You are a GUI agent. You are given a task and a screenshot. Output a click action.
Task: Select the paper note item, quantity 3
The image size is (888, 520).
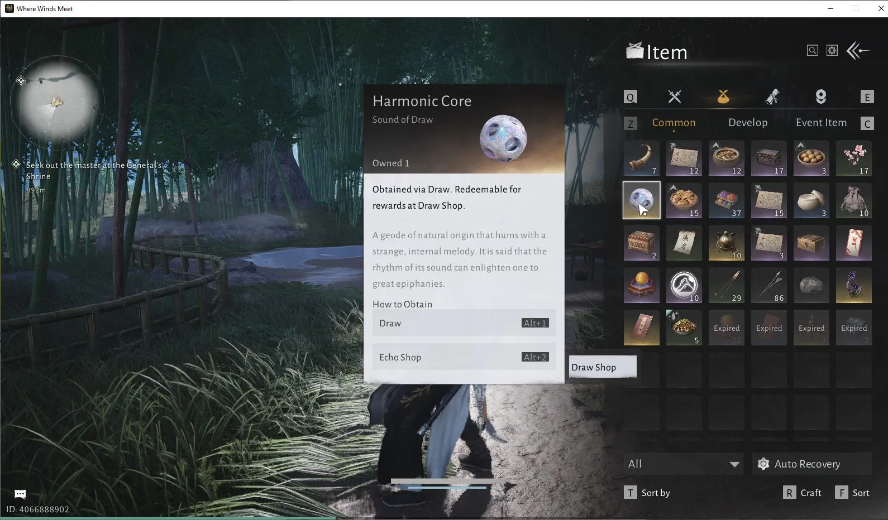(x=768, y=243)
